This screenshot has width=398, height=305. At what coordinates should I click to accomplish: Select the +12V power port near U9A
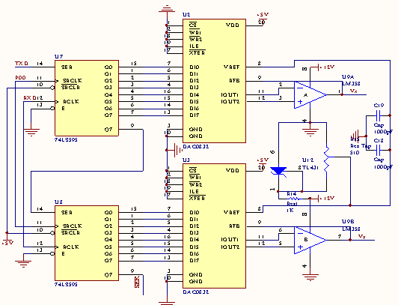326,67
